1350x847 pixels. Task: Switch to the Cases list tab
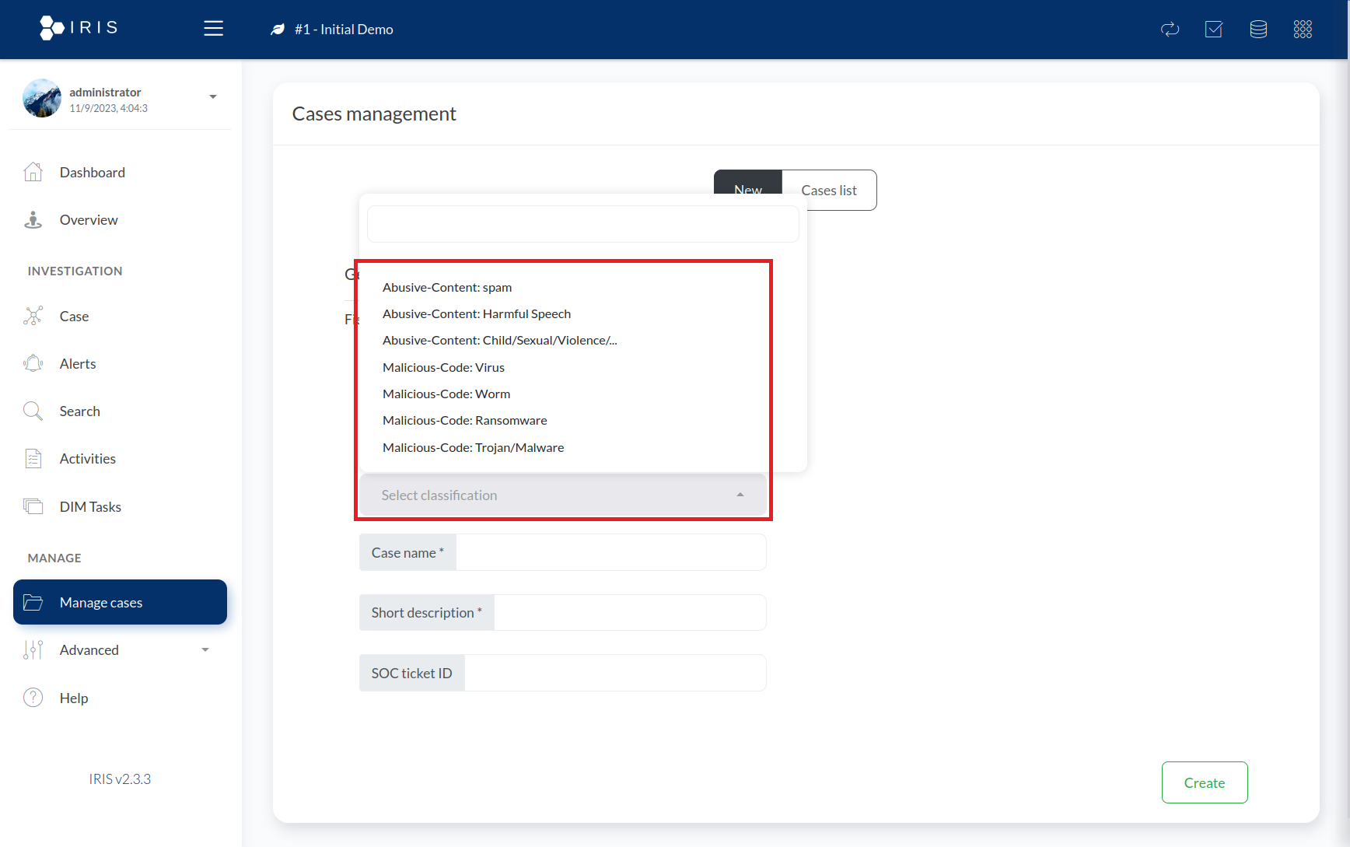829,191
